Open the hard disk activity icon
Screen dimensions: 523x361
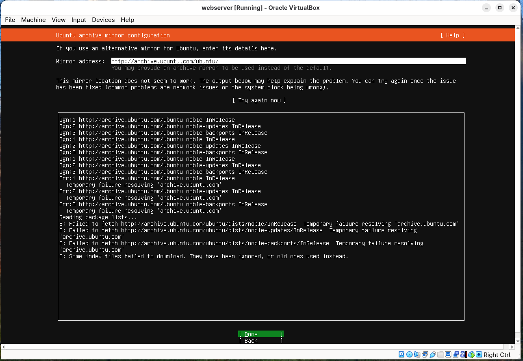tap(401, 355)
